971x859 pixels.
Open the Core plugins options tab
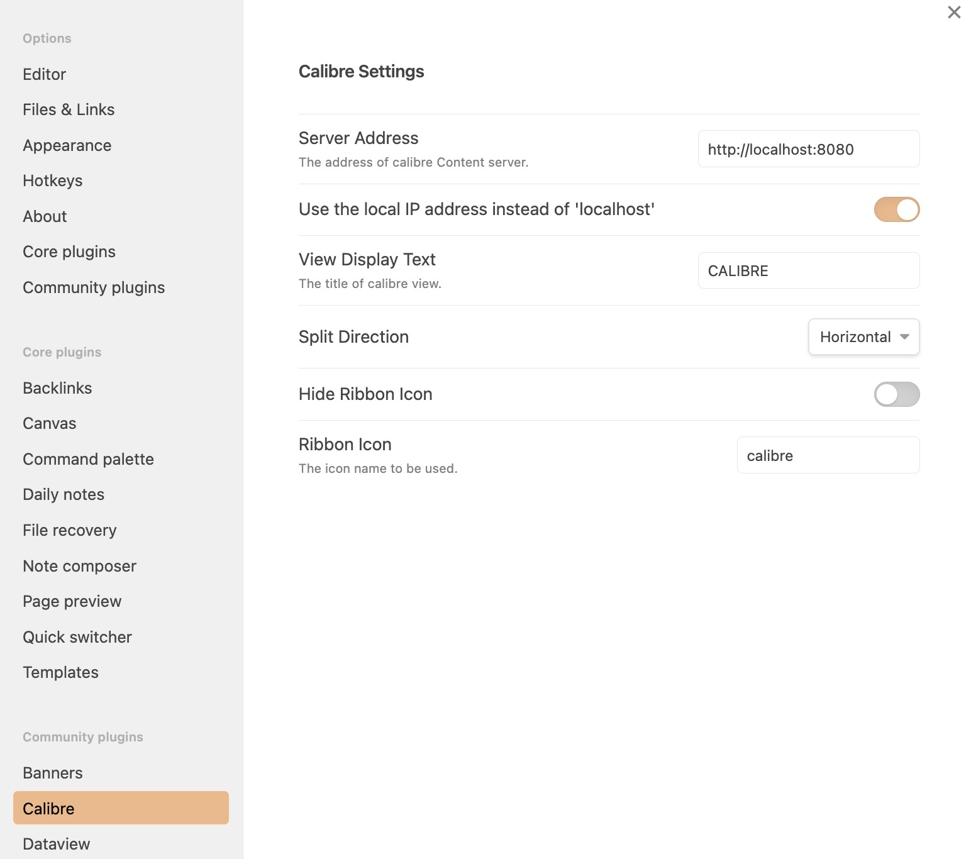(x=69, y=252)
